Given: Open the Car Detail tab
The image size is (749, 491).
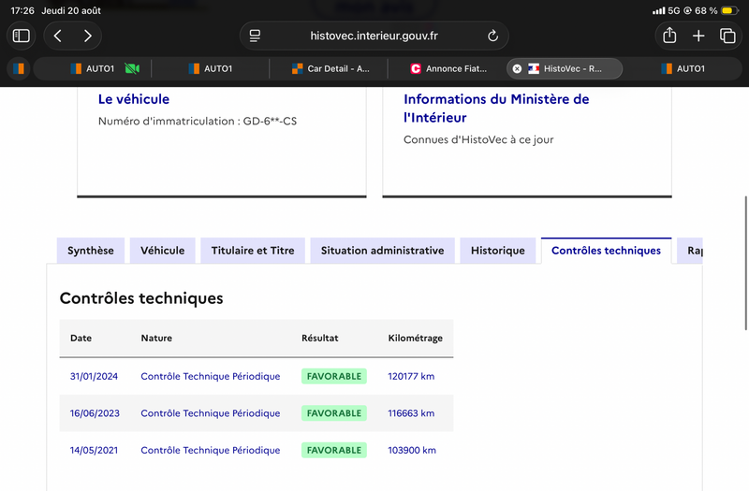Looking at the screenshot, I should [330, 68].
